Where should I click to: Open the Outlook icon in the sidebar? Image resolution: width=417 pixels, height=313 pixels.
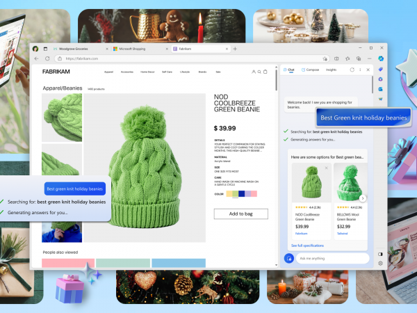click(x=381, y=89)
